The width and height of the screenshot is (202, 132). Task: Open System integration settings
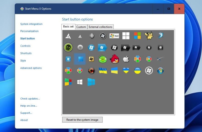[x=31, y=24]
